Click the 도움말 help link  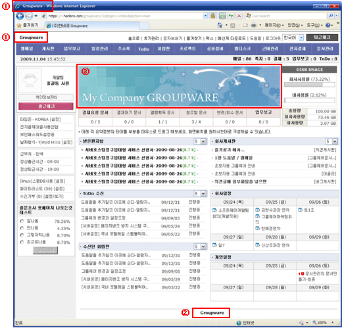pos(256,38)
